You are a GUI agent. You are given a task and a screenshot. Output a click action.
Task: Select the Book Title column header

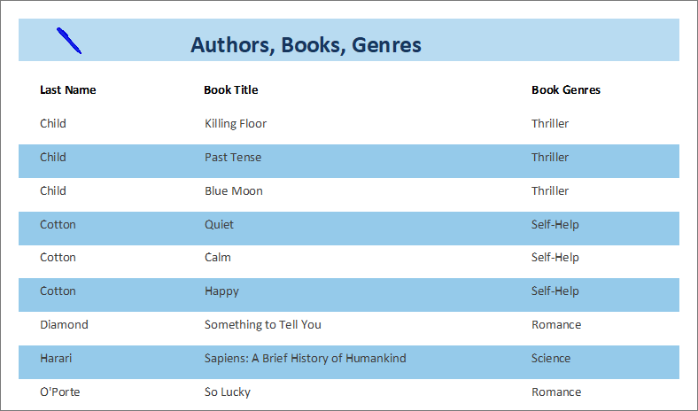point(231,89)
